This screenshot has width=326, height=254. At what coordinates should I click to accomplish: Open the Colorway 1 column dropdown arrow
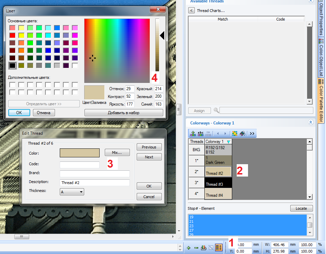(x=229, y=142)
